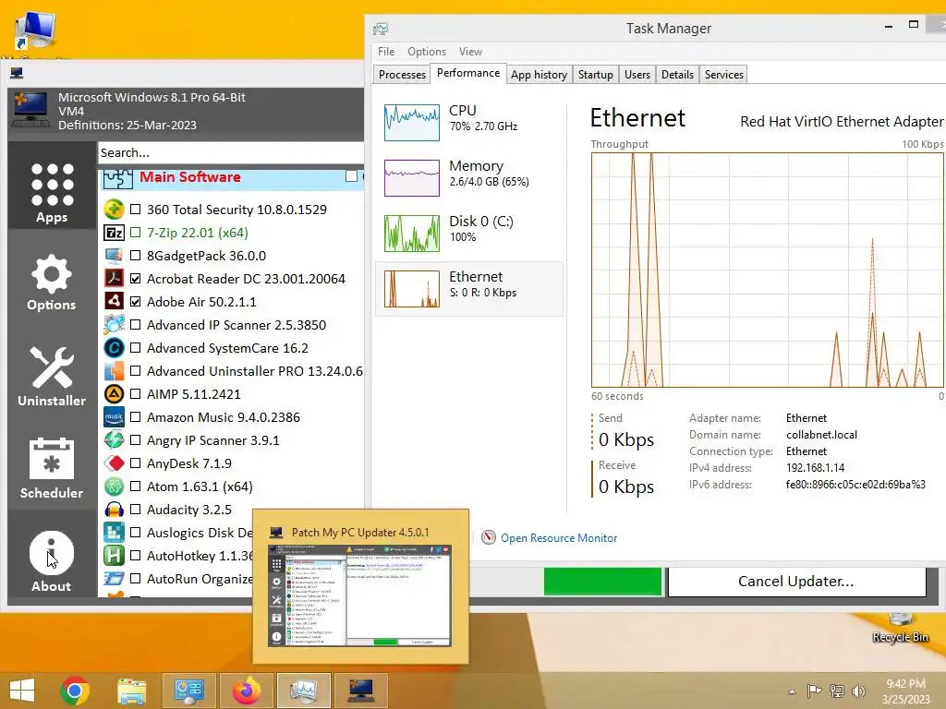Tick the 8GadgetPack 36.0.0 checkbox
This screenshot has width=946, height=709.
tap(135, 256)
